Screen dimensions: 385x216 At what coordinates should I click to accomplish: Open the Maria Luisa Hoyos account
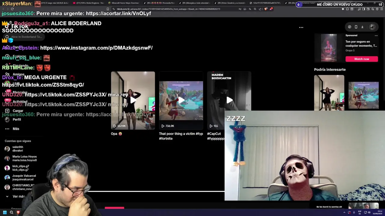[24, 158]
